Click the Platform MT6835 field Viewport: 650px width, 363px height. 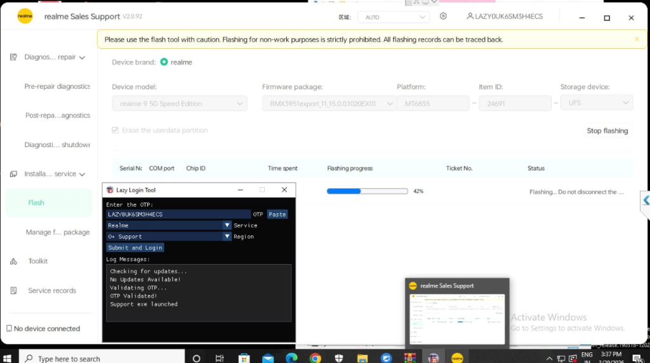[433, 103]
